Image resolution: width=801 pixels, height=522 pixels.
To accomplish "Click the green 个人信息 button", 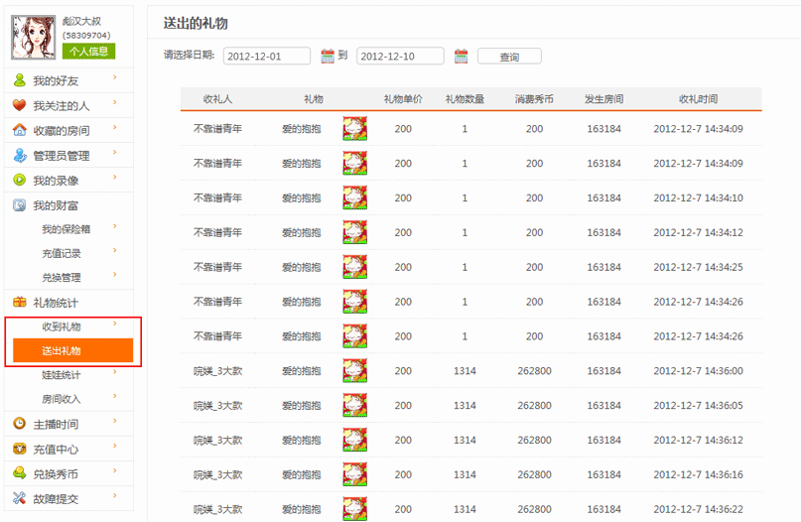I will [88, 51].
